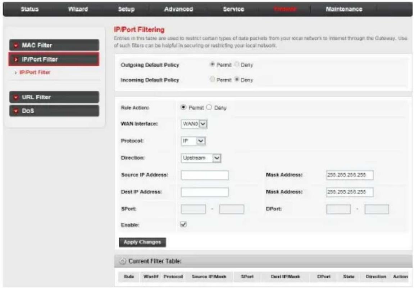The width and height of the screenshot is (414, 288).
Task: Click the URL Filter arrow icon
Action: click(x=16, y=98)
